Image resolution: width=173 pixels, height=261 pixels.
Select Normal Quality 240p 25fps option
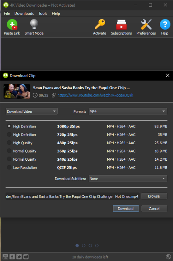[x=9, y=159]
